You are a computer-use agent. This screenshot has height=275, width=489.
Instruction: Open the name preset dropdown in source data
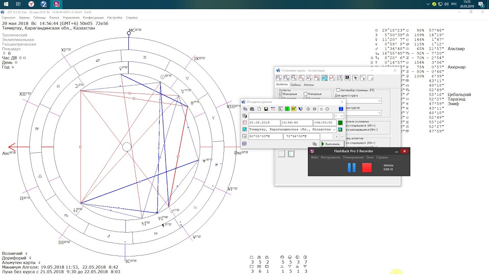point(339,116)
